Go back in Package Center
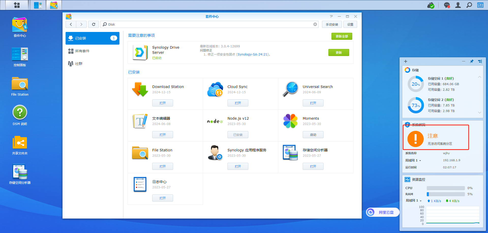Viewport: 488px width, 233px height. click(71, 24)
